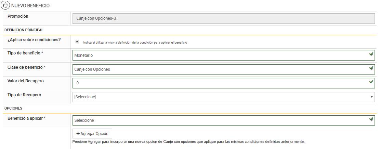Click the Definición Principal section header

point(24,30)
